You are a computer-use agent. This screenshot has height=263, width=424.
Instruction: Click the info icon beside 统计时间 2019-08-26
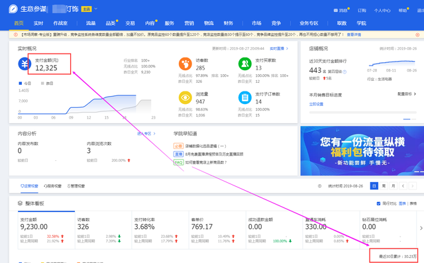tap(319, 186)
